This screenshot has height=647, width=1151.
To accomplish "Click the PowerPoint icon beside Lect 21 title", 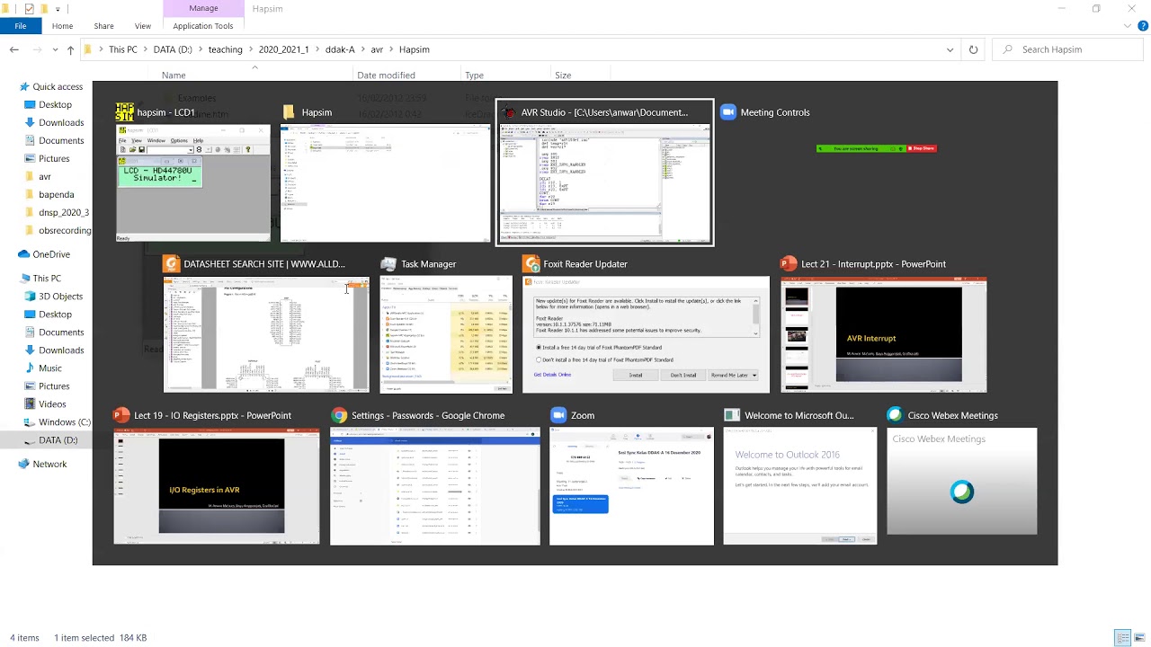I will [x=789, y=264].
